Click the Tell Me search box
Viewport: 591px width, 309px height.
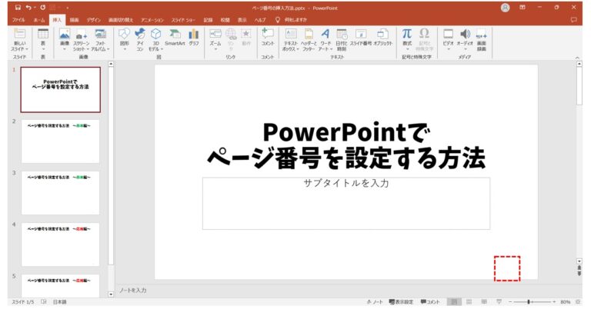coord(295,19)
